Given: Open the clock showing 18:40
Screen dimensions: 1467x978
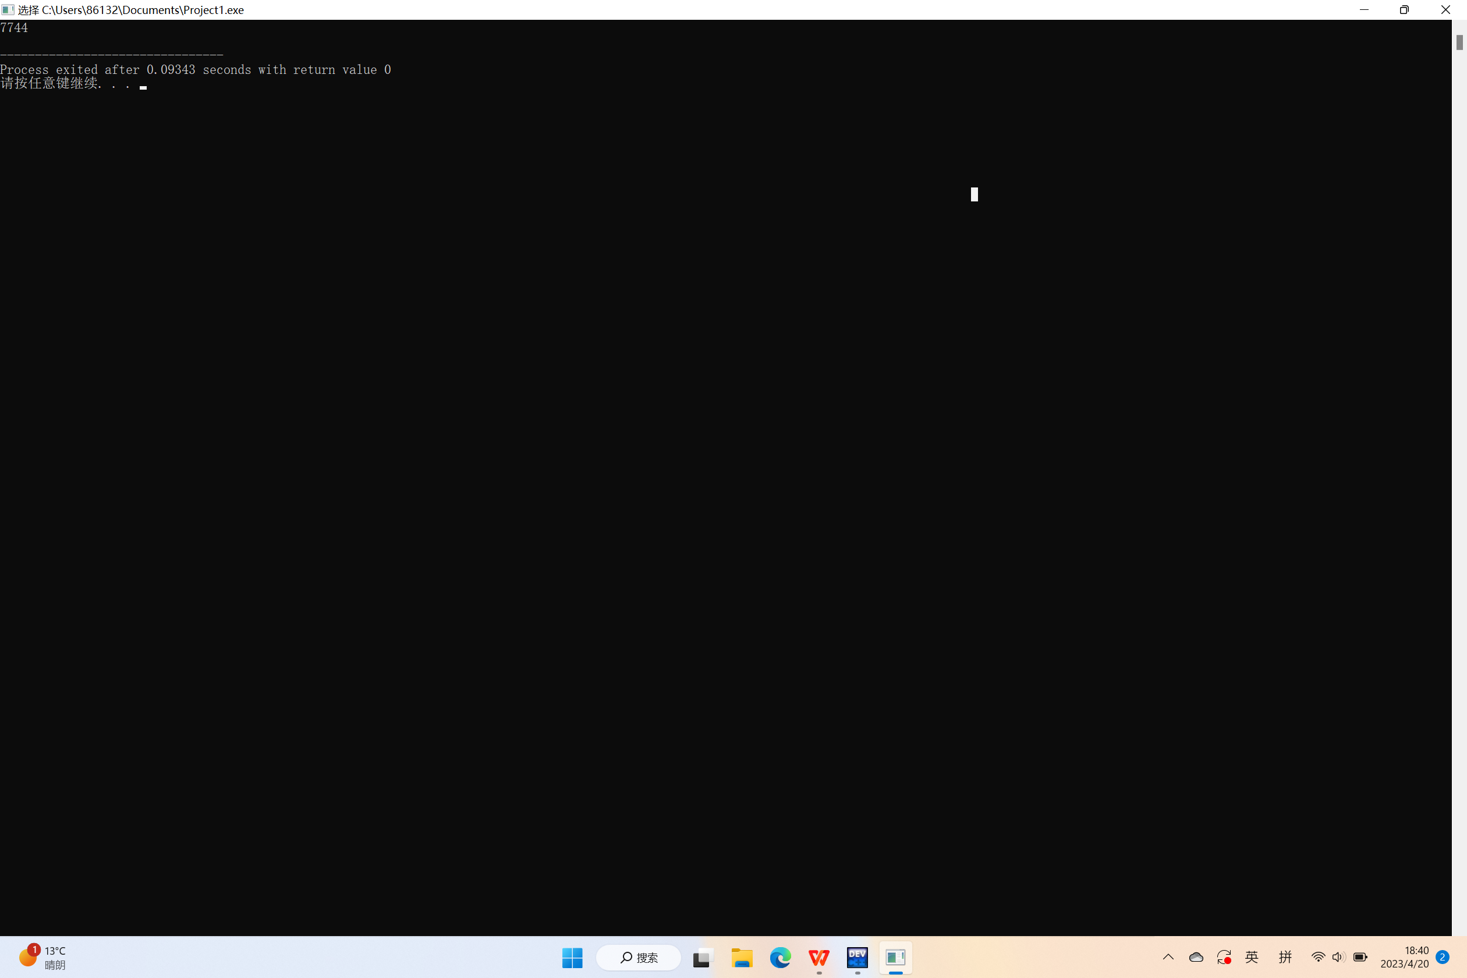Looking at the screenshot, I should pyautogui.click(x=1404, y=957).
